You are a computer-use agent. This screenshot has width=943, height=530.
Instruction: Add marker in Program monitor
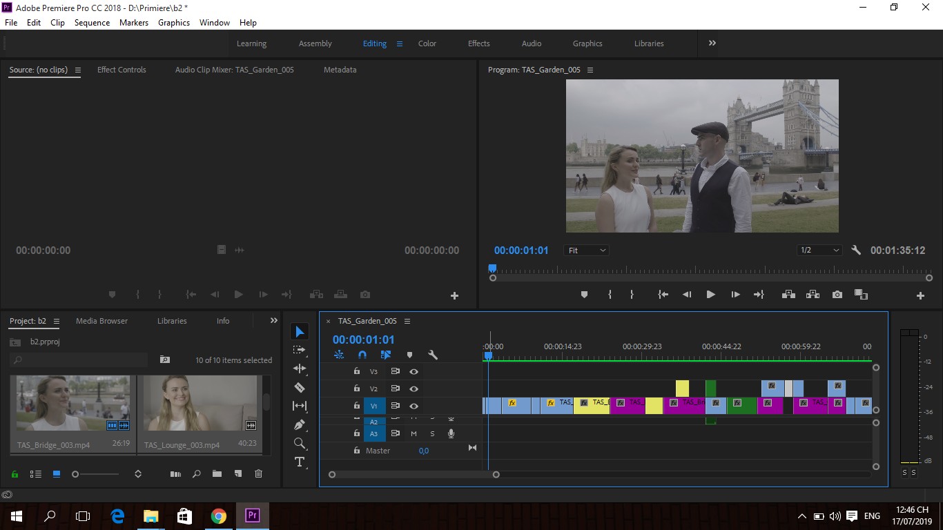point(584,295)
